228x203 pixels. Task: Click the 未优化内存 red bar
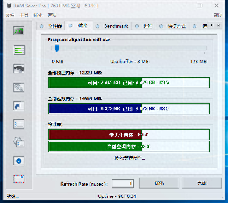129,135
